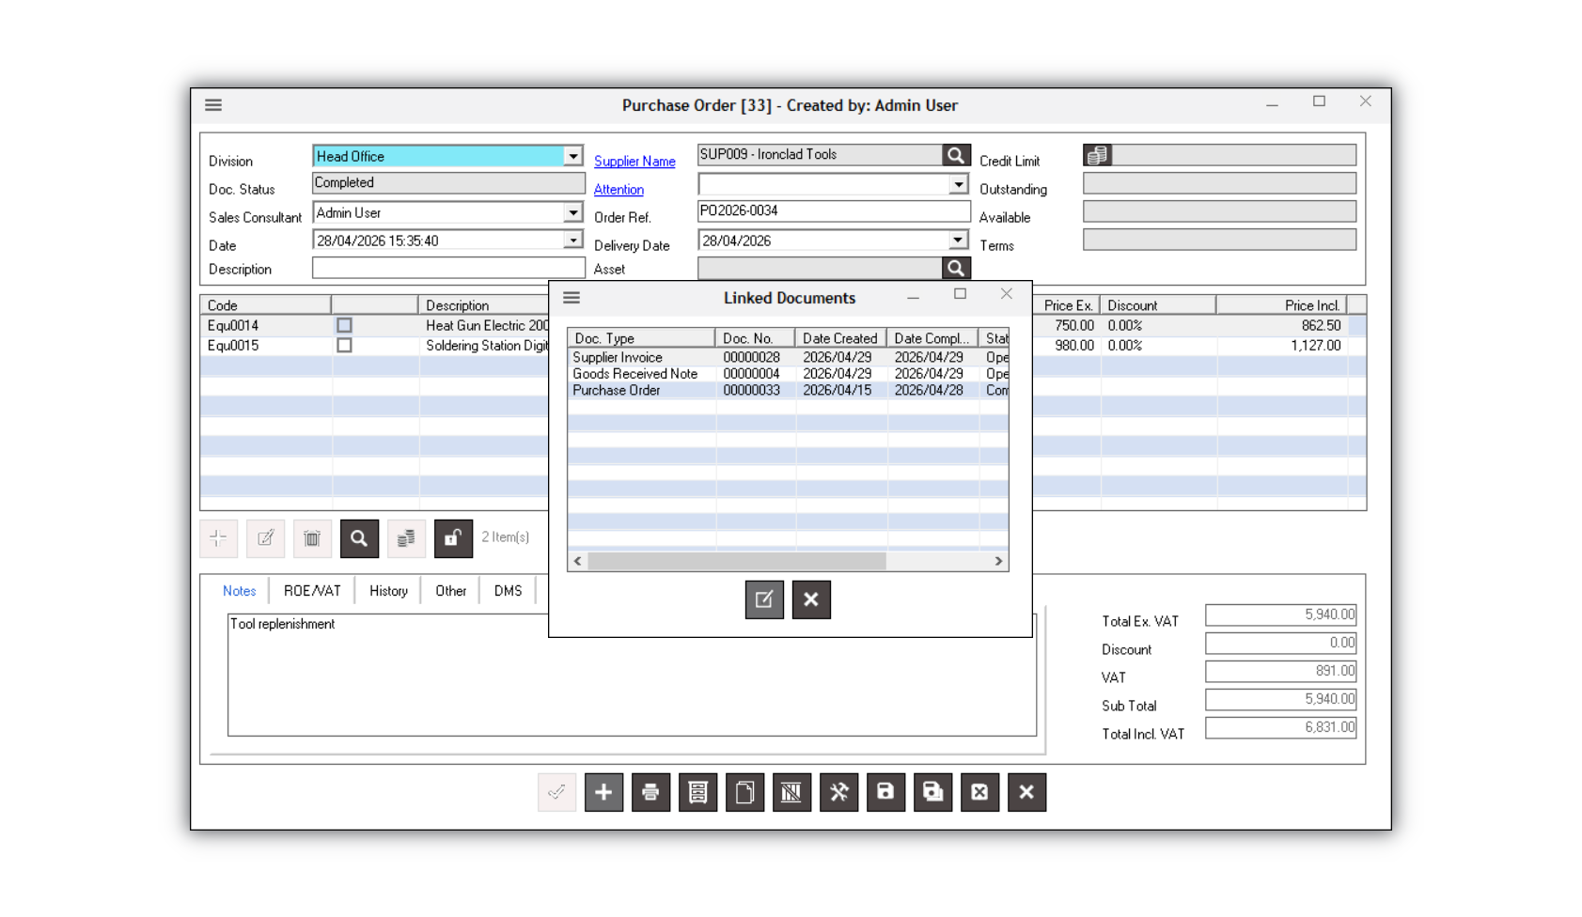Click the Description input field

click(x=448, y=269)
